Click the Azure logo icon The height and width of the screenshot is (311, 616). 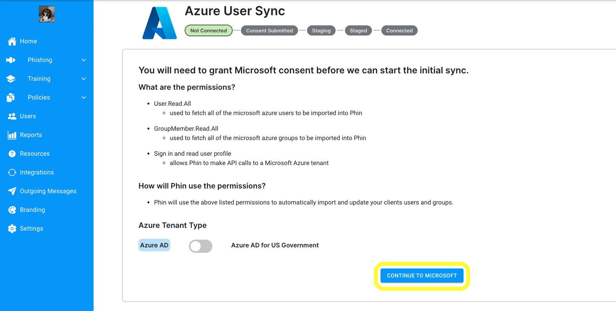coord(160,23)
